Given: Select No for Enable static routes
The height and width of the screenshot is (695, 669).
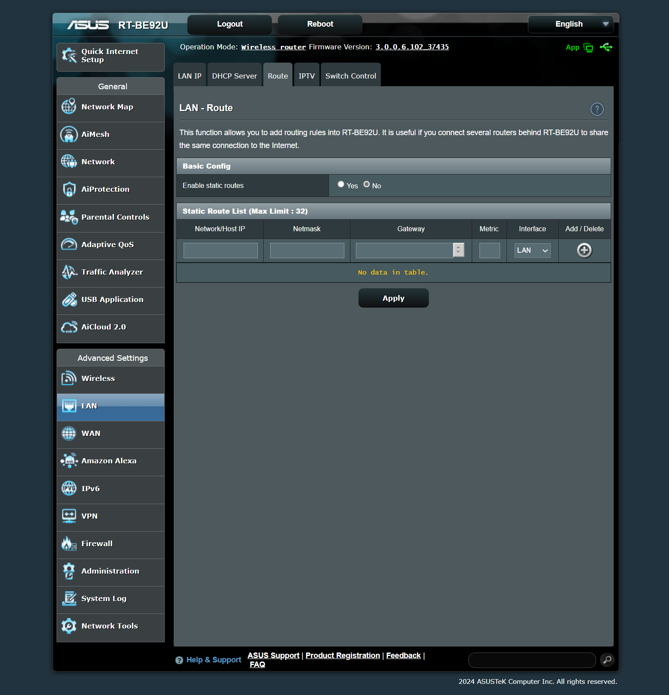Looking at the screenshot, I should tap(366, 184).
